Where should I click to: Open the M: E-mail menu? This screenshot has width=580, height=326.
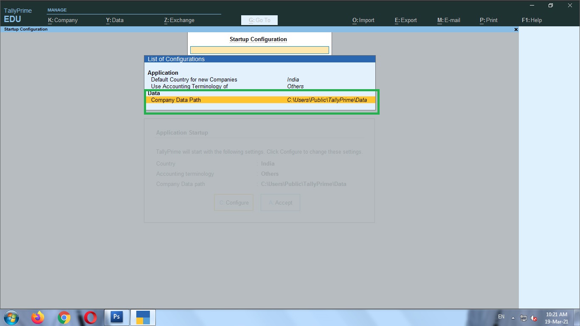(x=449, y=20)
